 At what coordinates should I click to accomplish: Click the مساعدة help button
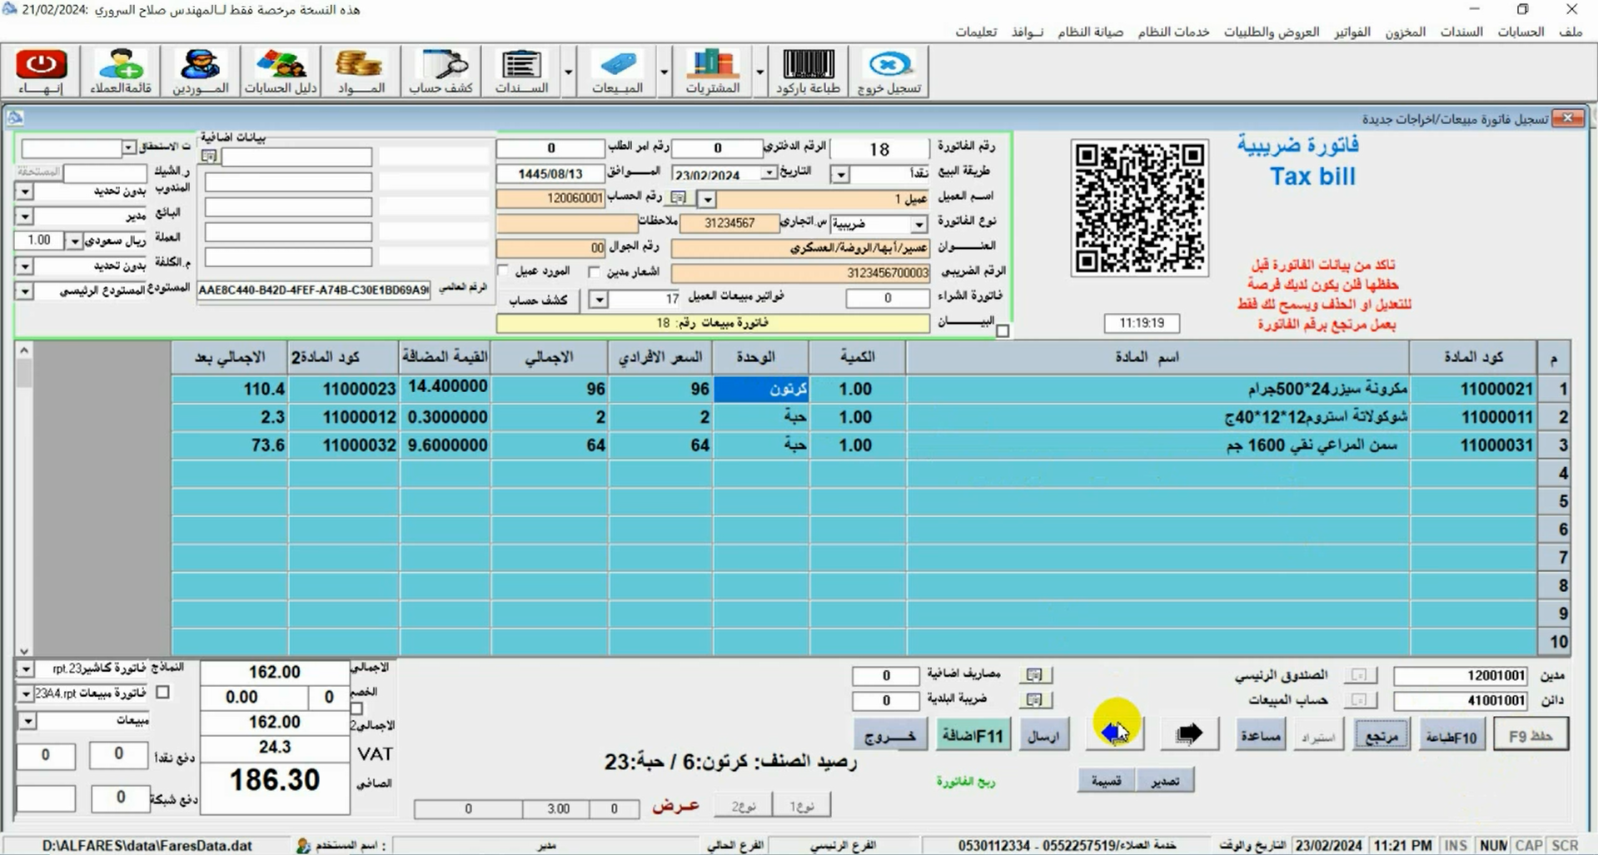coord(1260,735)
